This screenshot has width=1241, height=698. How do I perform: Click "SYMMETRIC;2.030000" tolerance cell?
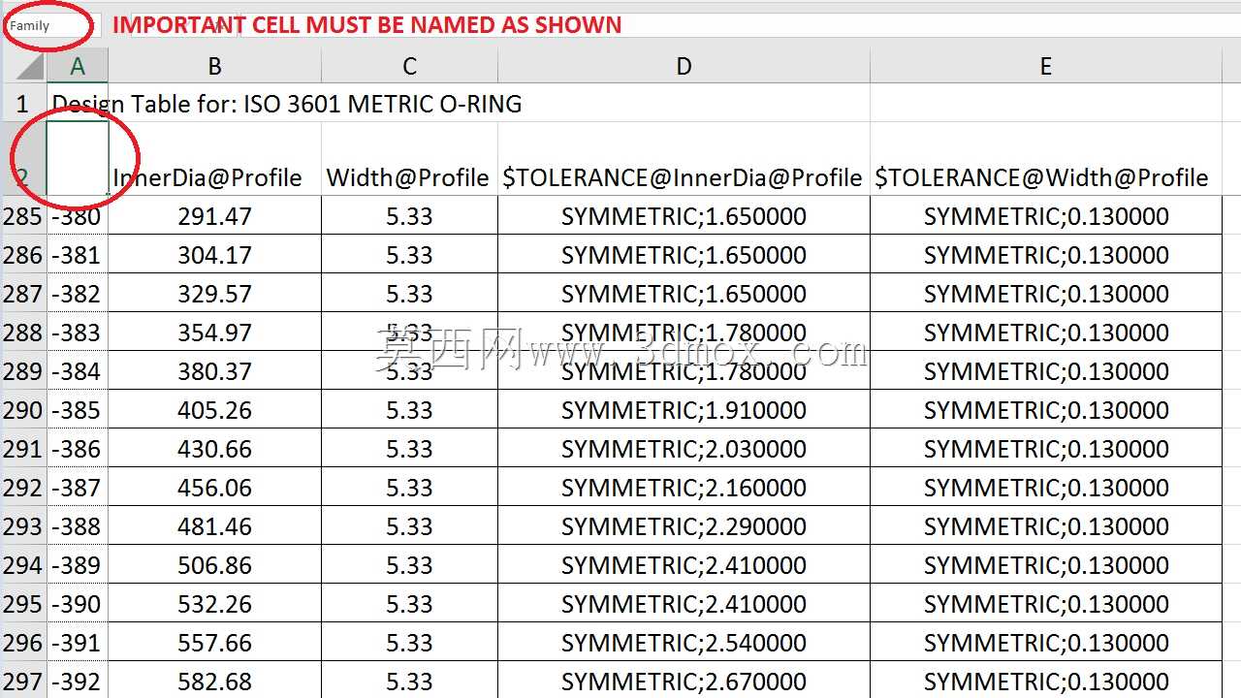point(684,448)
